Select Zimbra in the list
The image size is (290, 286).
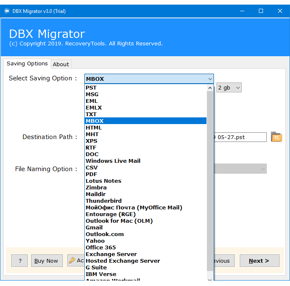tap(145, 188)
